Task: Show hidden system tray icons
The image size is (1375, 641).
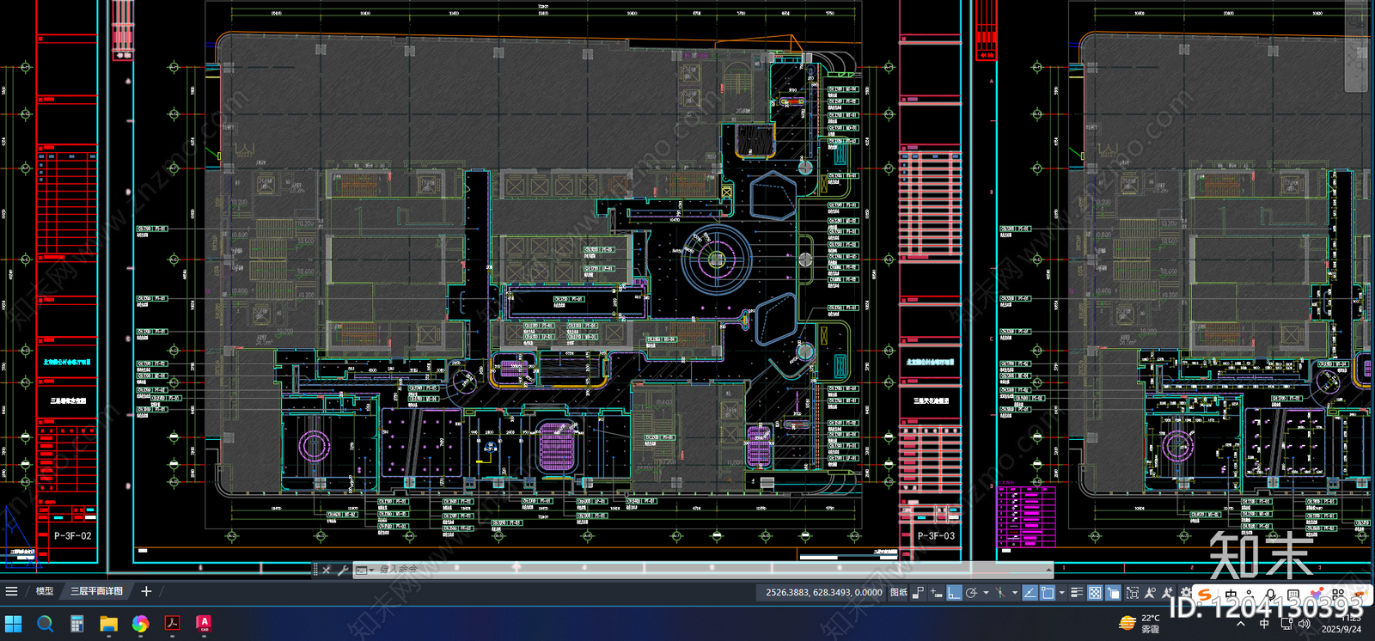Action: point(1240,624)
